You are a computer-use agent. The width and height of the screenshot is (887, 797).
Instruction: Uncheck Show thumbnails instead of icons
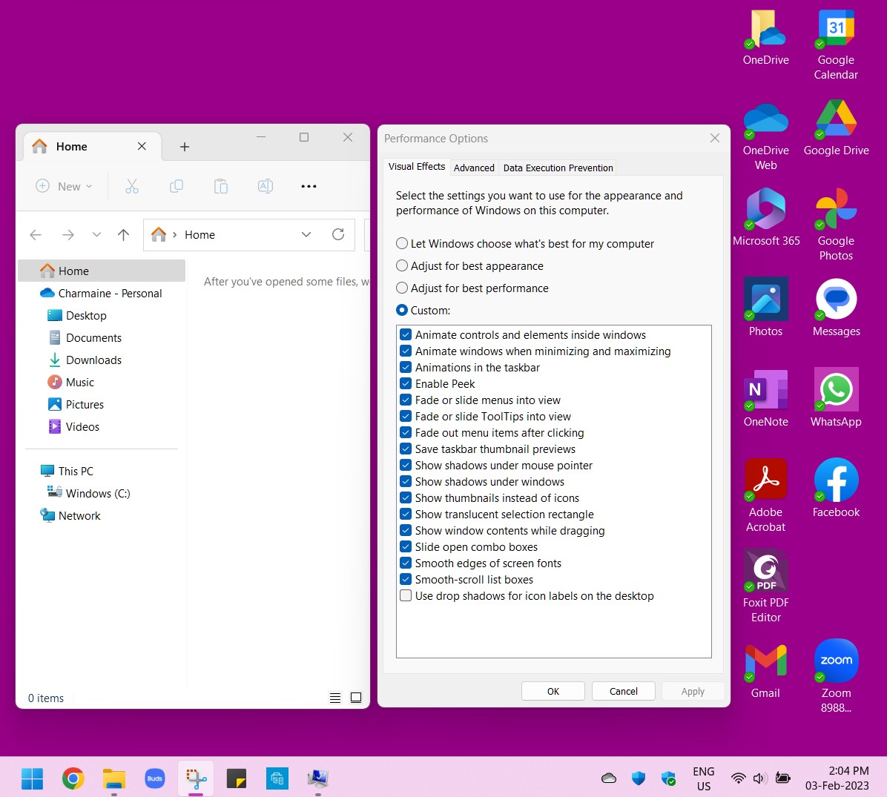coord(406,497)
